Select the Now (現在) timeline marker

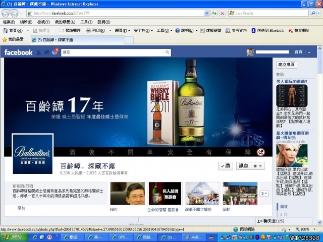point(284,206)
